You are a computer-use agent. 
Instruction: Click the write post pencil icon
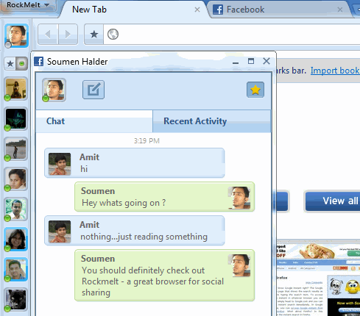(x=93, y=90)
